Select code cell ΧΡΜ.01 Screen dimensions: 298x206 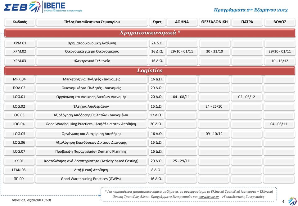tap(20, 43)
